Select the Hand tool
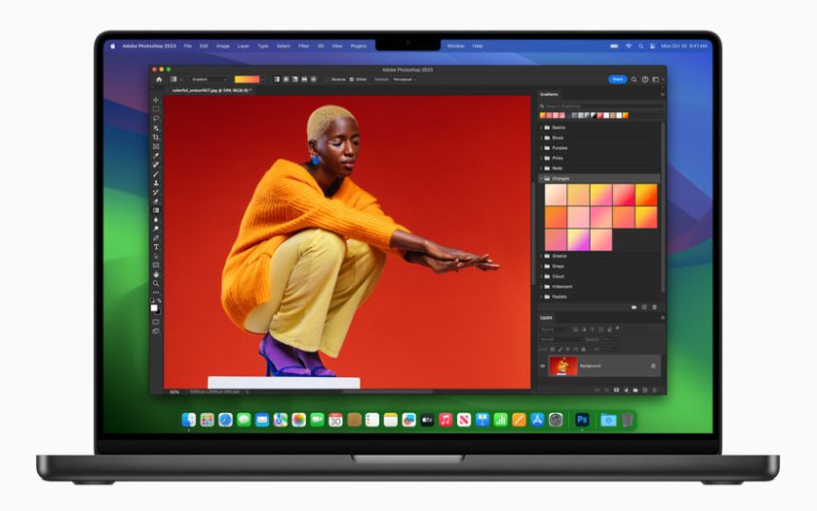Image resolution: width=817 pixels, height=511 pixels. click(156, 274)
